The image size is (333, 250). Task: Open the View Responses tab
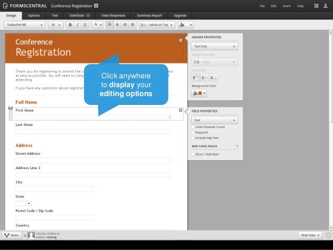113,16
